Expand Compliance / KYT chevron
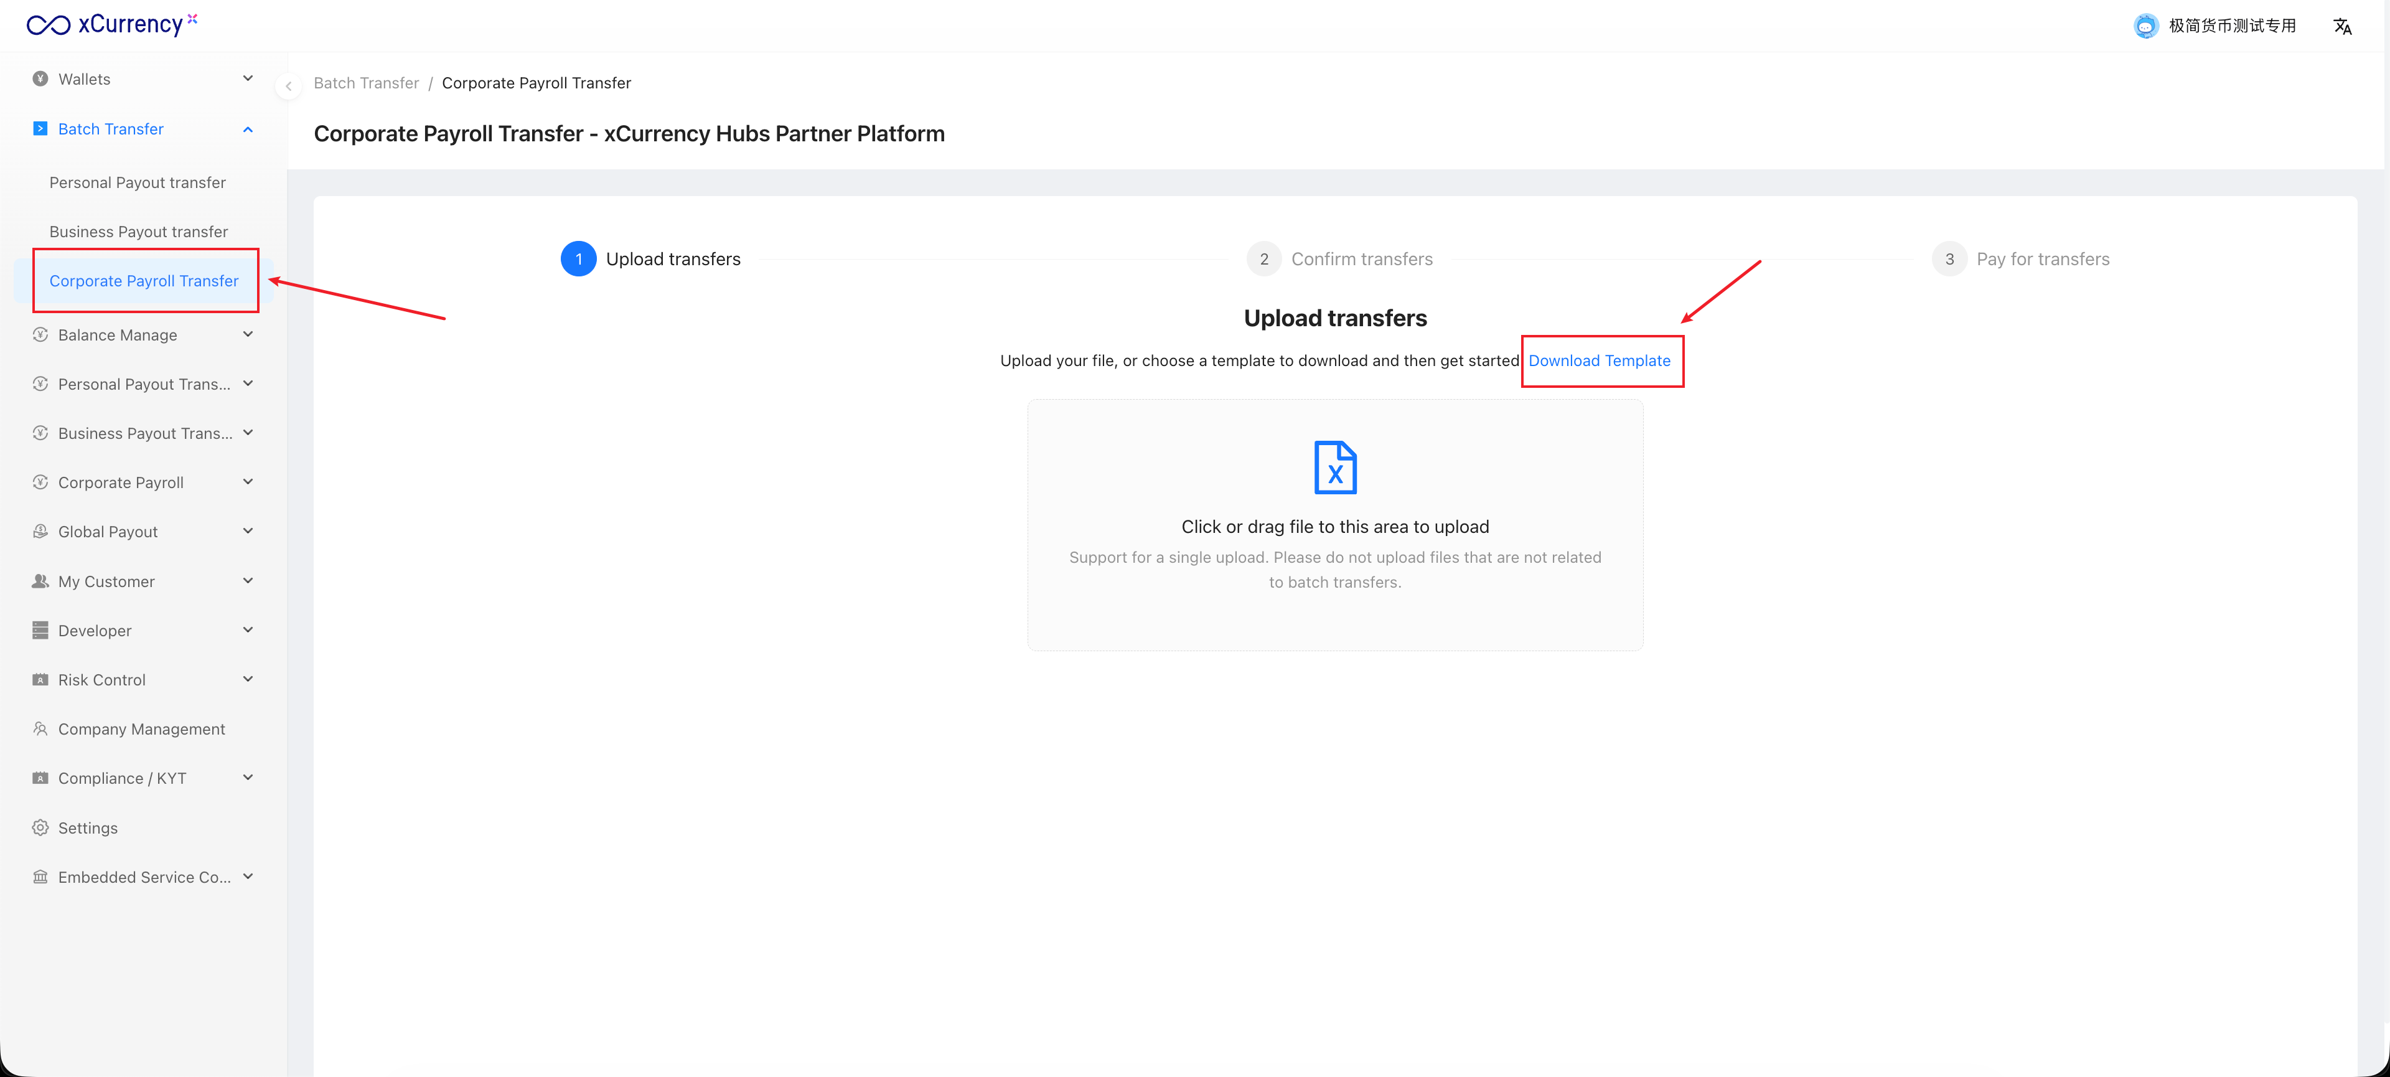The height and width of the screenshot is (1077, 2390). 248,778
